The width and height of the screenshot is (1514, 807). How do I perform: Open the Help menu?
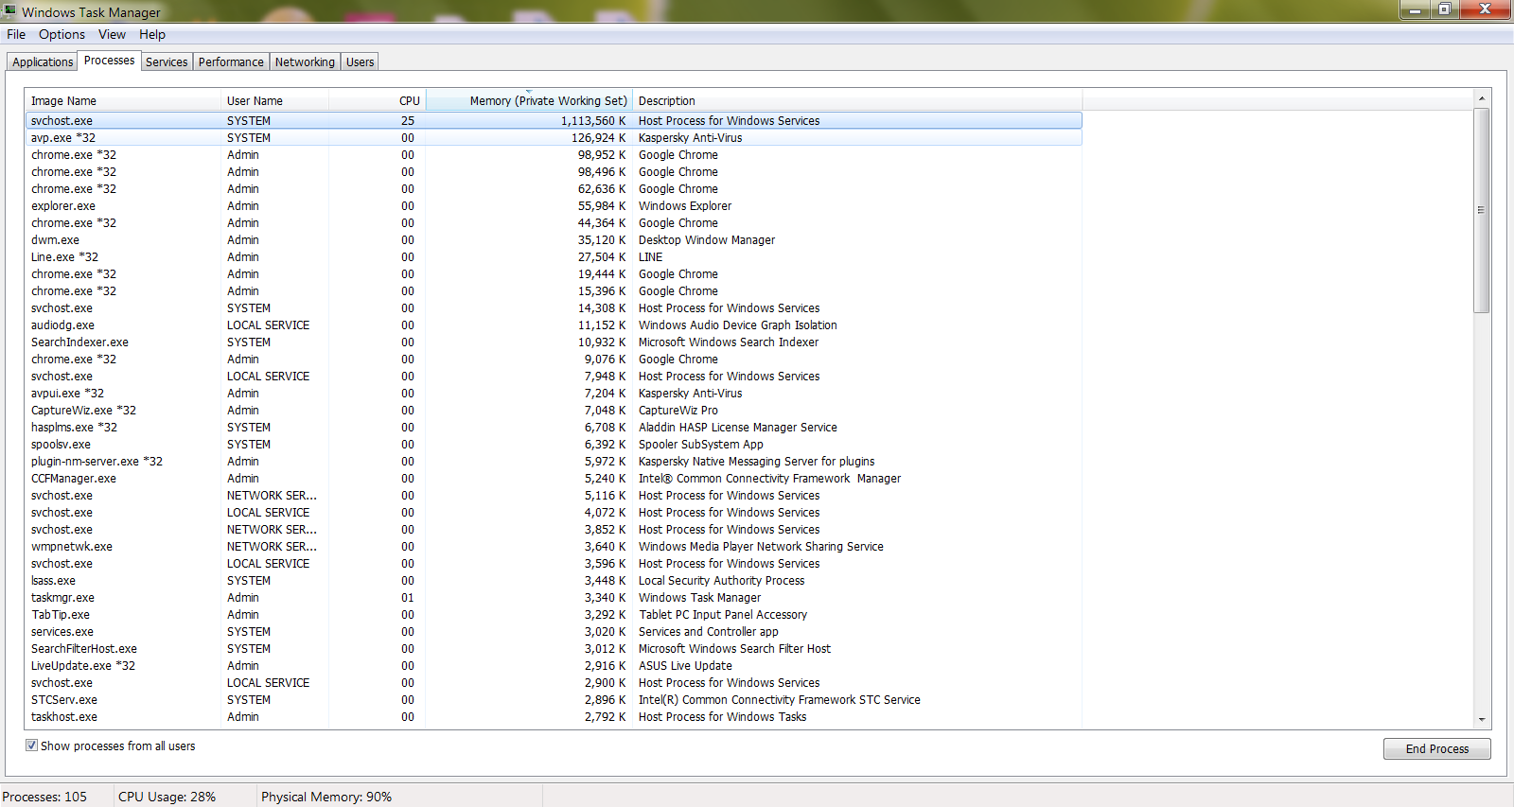click(152, 34)
